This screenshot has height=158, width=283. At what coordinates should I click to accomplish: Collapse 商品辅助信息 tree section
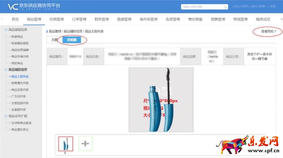6,70
